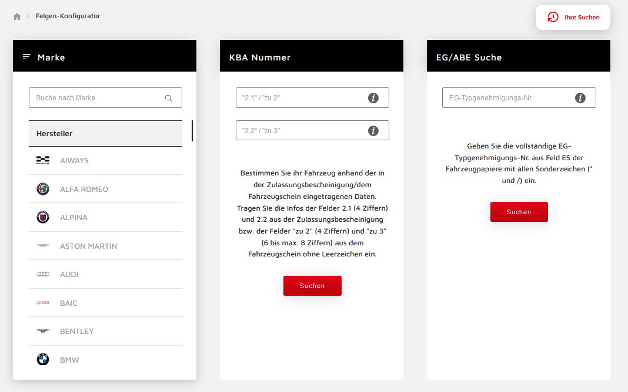The image size is (628, 392).
Task: Click the Alfa Romeo emblem
Action: point(43,188)
